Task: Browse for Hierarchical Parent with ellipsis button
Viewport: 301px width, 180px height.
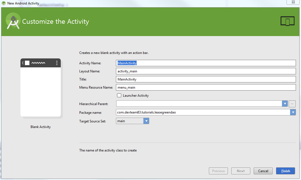Action: 292,104
